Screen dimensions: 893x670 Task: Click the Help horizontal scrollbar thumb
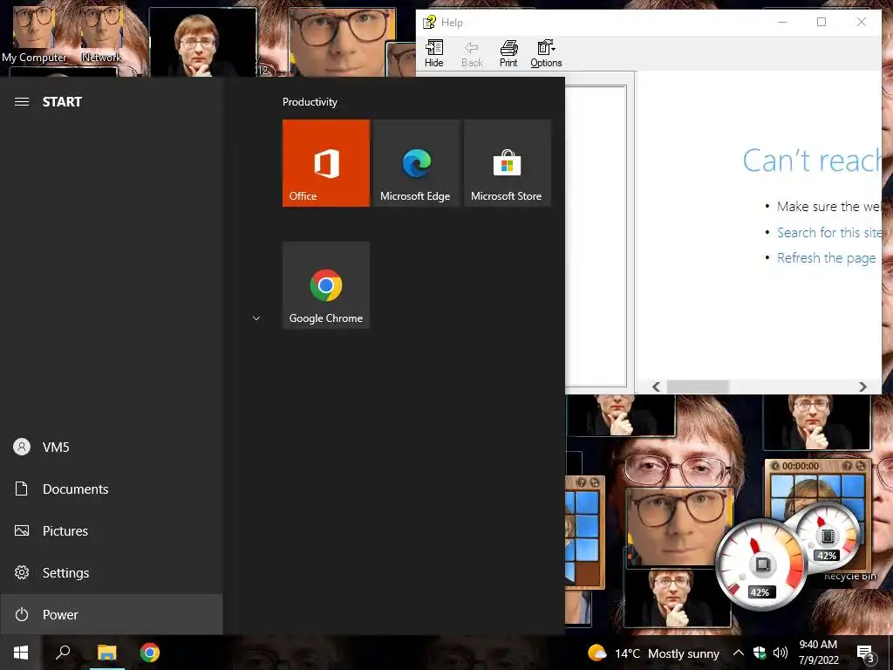[698, 386]
